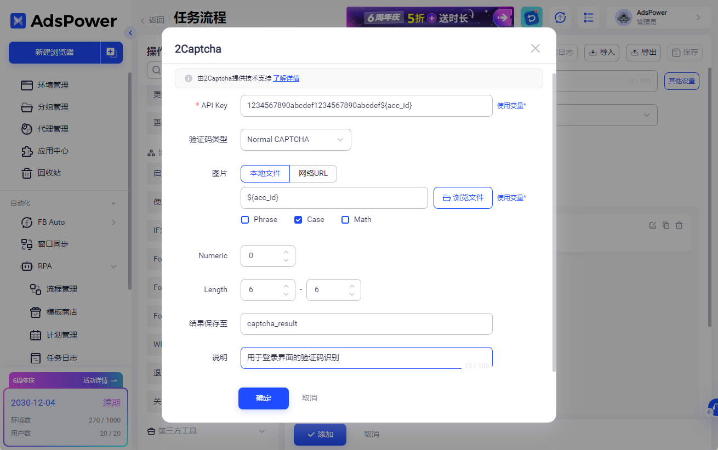Collapse the 自动化 section arrow
This screenshot has width=718, height=450.
(x=113, y=203)
